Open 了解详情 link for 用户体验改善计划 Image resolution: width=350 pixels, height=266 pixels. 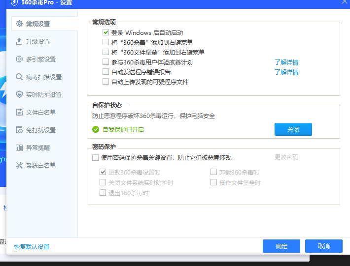coord(286,62)
